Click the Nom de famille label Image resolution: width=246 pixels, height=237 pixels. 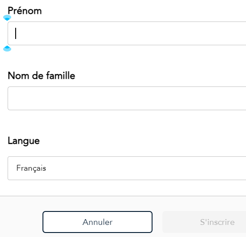coord(42,76)
